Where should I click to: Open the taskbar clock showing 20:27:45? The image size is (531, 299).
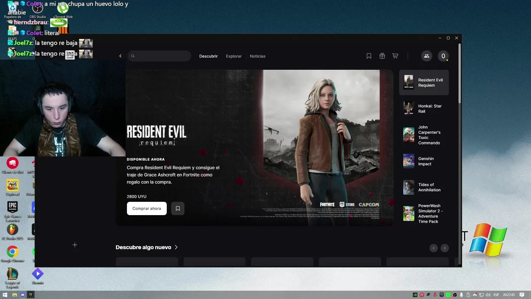509,295
